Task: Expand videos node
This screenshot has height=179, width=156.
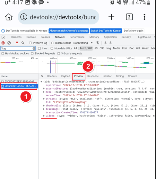Action: click(44, 116)
